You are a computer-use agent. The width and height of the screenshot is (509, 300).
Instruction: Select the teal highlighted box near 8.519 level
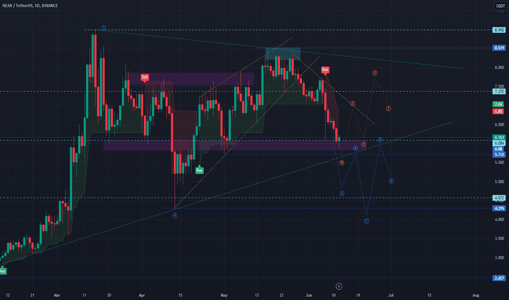pos(283,53)
